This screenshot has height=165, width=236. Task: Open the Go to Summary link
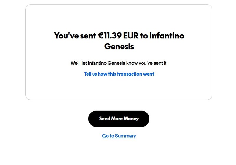click(119, 136)
